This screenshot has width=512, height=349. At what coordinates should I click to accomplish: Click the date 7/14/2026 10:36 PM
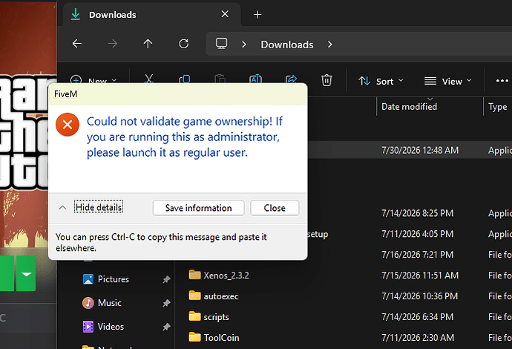click(x=419, y=296)
